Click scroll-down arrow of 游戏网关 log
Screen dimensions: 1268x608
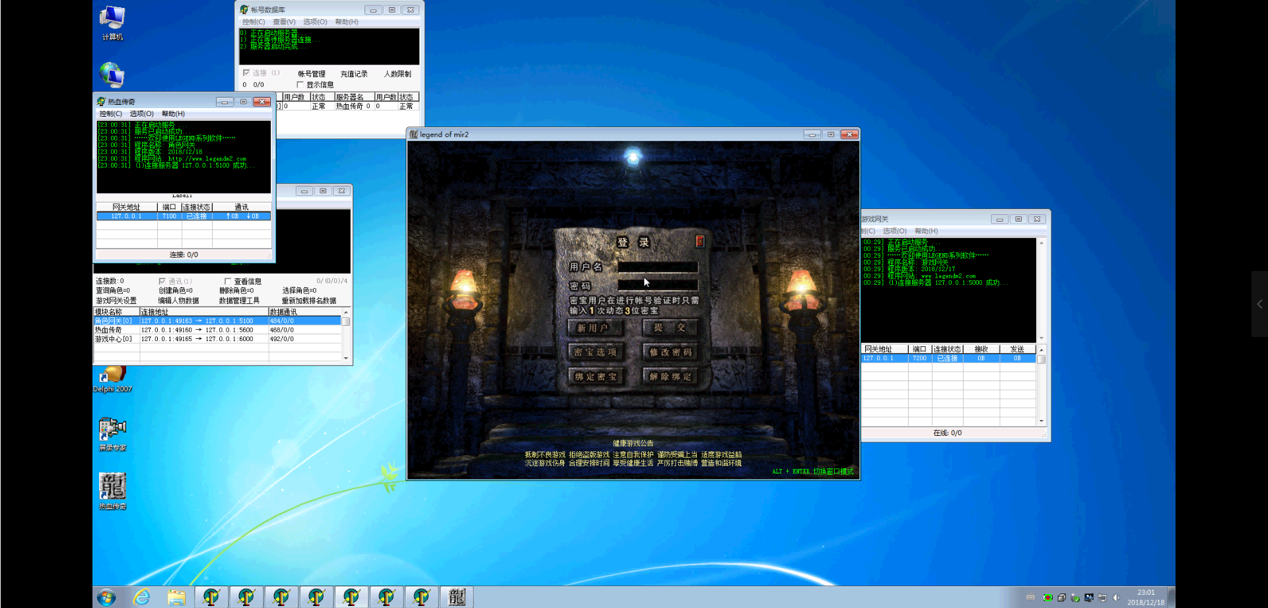tap(1041, 338)
